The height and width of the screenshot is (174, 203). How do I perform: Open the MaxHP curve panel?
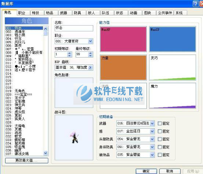pyautogui.click(x=123, y=39)
